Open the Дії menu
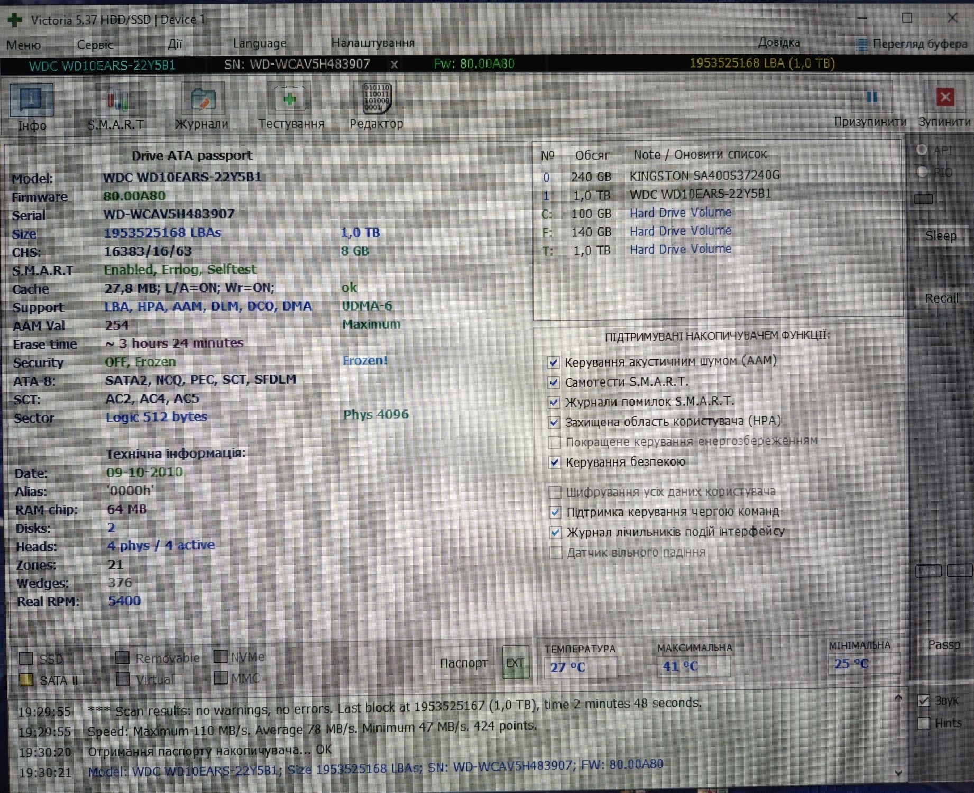The width and height of the screenshot is (974, 793). tap(174, 44)
